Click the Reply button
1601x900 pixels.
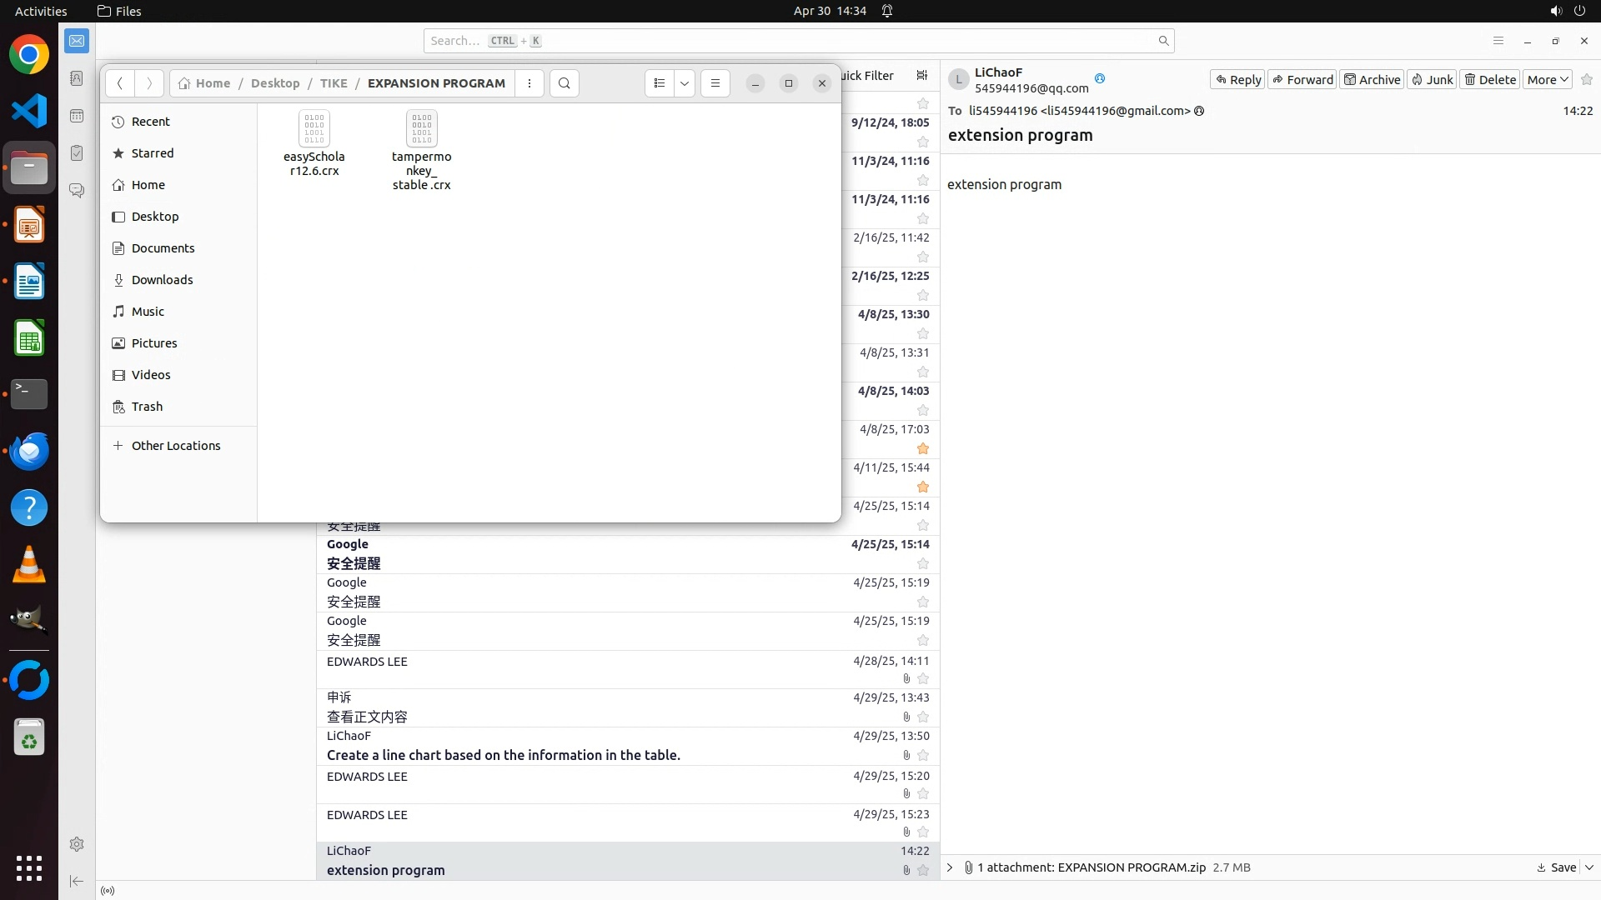point(1237,79)
